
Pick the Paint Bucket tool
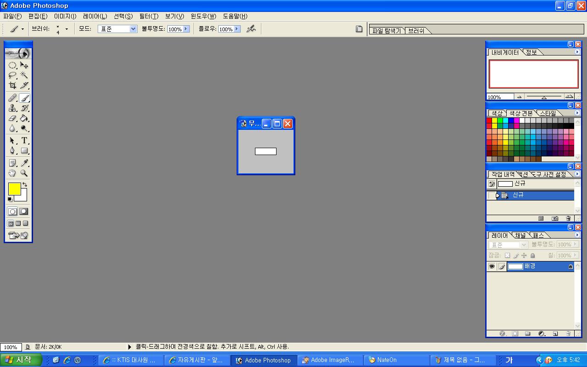24,118
